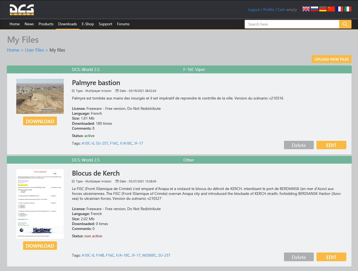Screen dimensions: 358x271
Task: Open the News menu item
Action: pyautogui.click(x=29, y=24)
